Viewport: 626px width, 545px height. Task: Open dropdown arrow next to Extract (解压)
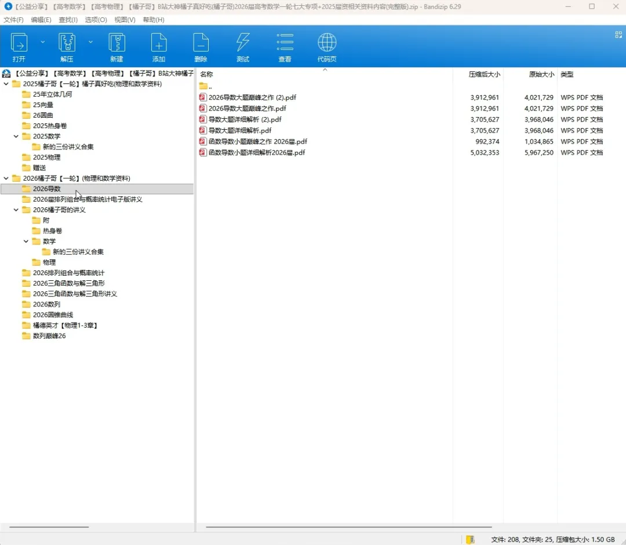pyautogui.click(x=90, y=42)
